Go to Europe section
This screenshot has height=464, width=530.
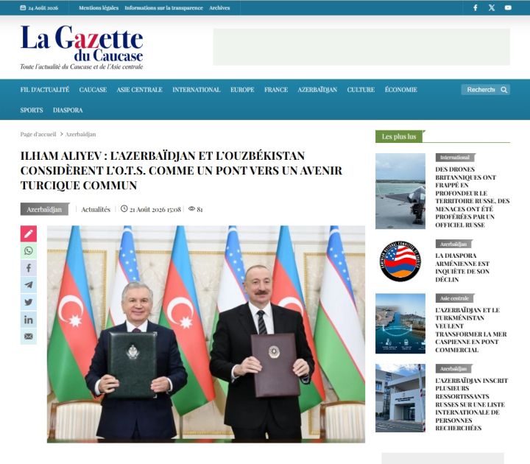coord(242,90)
